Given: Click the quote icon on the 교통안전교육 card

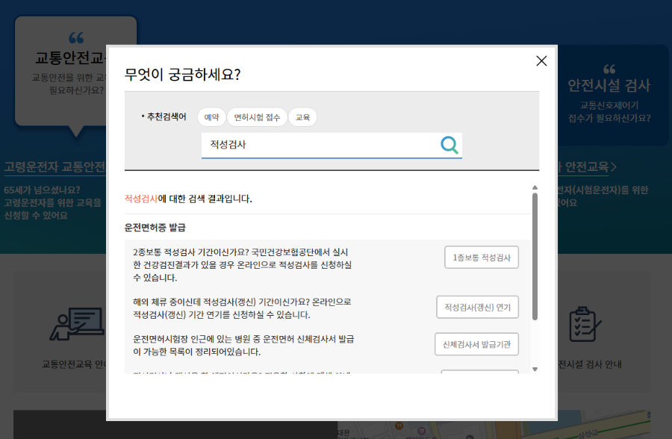Looking at the screenshot, I should tap(75, 37).
